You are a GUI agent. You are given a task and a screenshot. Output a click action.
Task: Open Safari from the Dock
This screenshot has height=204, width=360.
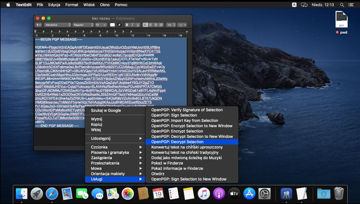point(52,194)
